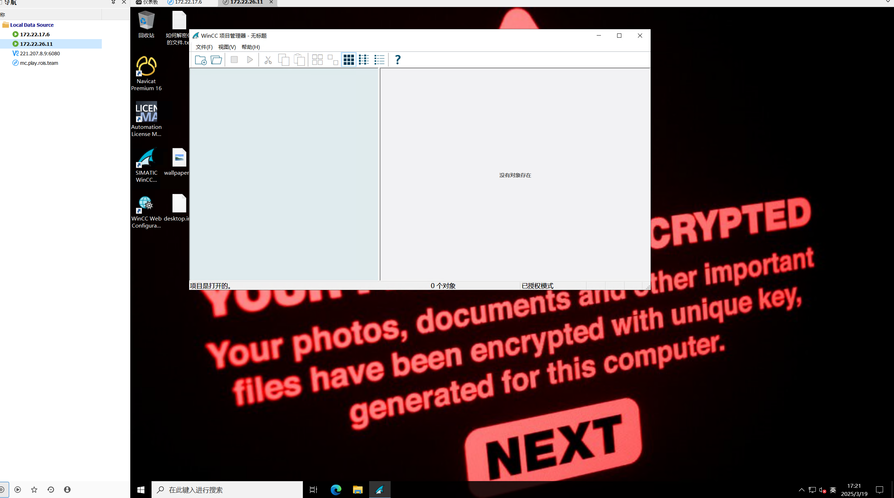Switch to list view mode
894x498 pixels.
364,60
